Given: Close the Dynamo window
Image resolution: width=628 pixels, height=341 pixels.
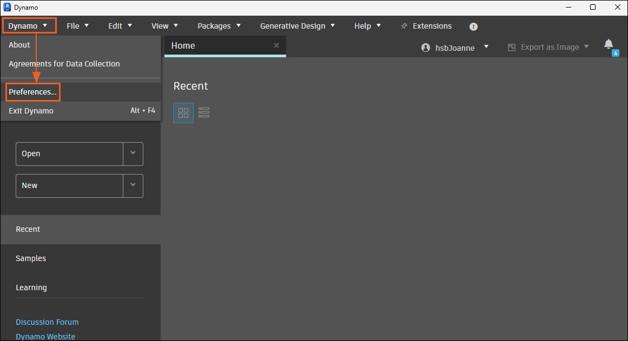Looking at the screenshot, I should 618,7.
